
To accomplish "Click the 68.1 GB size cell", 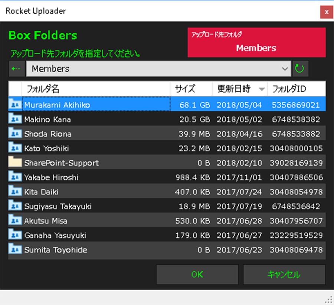I will click(x=195, y=105).
